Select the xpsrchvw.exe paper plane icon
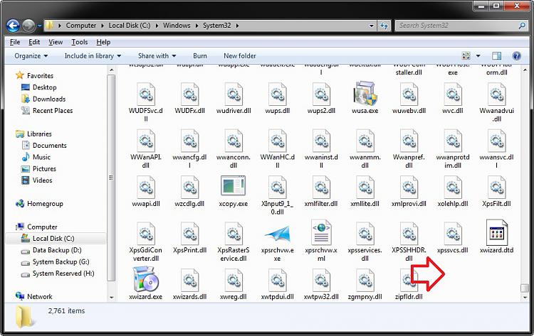534x336 pixels. coord(277,234)
